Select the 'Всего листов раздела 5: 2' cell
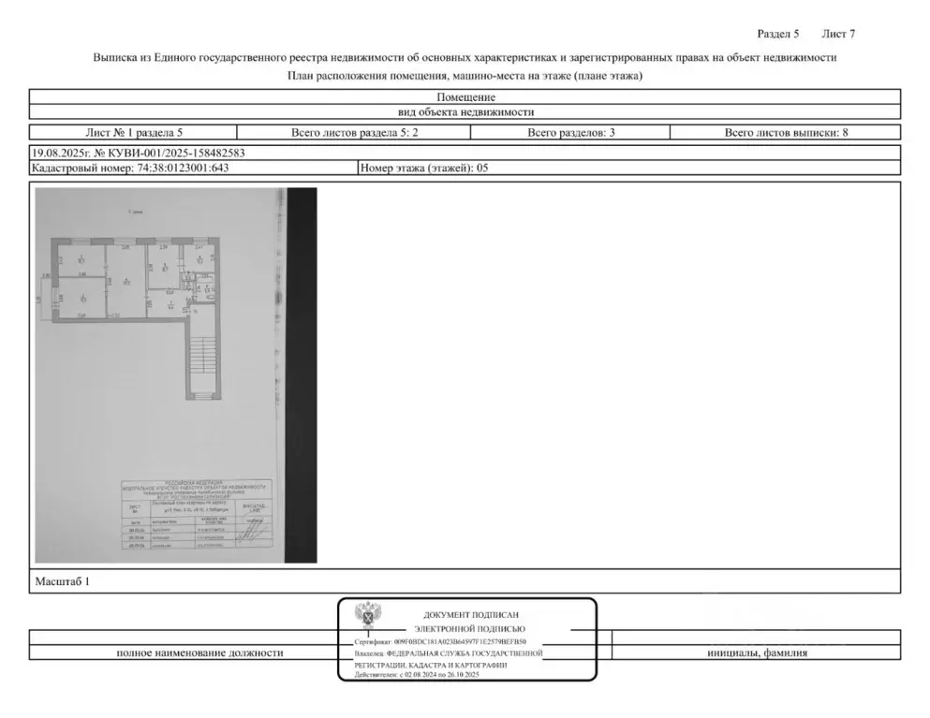 (354, 132)
